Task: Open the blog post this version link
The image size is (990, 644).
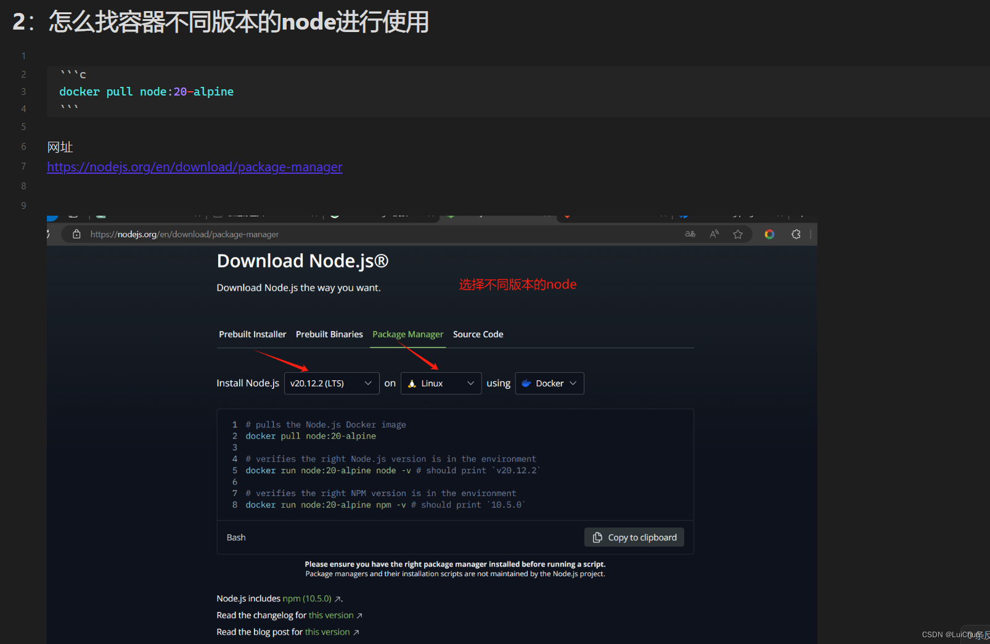Action: [327, 632]
